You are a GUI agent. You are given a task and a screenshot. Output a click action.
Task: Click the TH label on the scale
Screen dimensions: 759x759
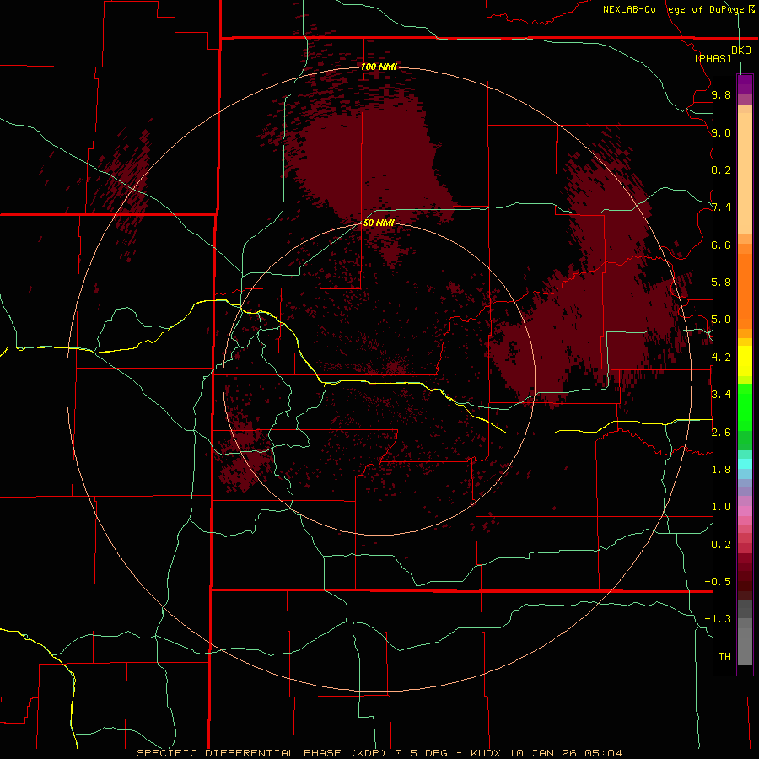tap(724, 657)
